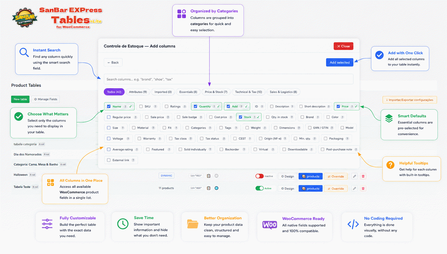Viewport: 447px width, 254px height.
Task: Go back using the Back button
Action: tap(113, 63)
